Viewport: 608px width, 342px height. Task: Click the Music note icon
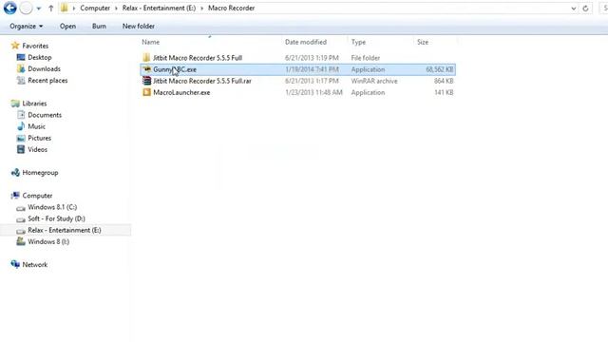pos(21,126)
